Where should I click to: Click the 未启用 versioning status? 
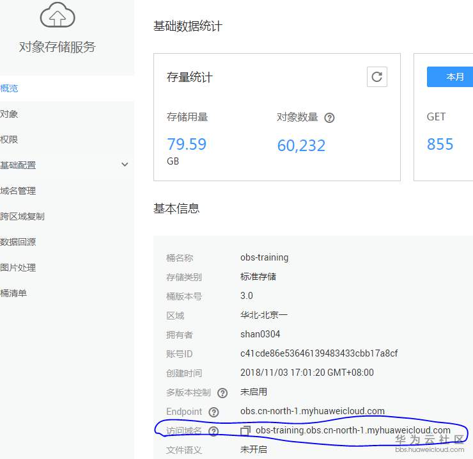(254, 392)
